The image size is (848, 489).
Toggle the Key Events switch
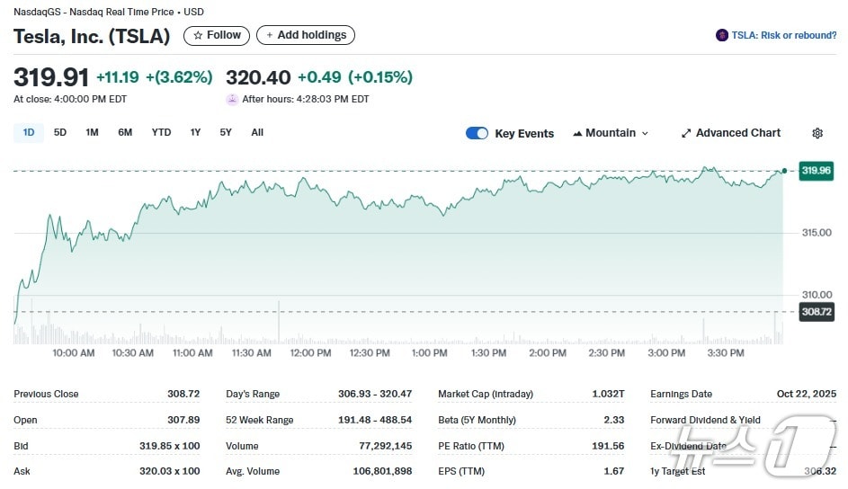point(477,133)
